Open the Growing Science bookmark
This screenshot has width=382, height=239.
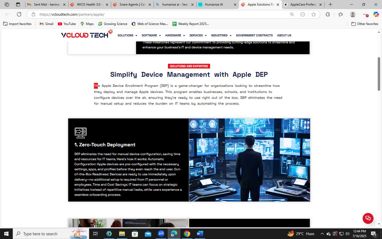113,24
